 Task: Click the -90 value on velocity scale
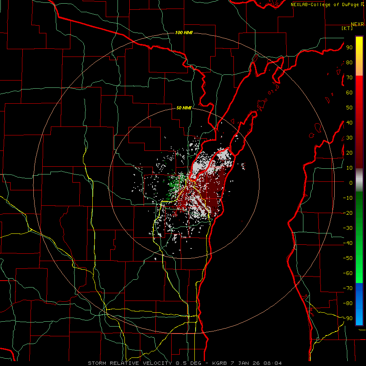[x=348, y=318]
